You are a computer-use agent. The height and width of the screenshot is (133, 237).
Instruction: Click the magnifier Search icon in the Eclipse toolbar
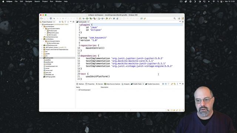[x=174, y=18]
